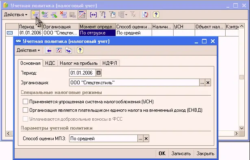Screen dimensions: 250x160
Task: Click the Filter and sort icon
Action: (103, 15)
